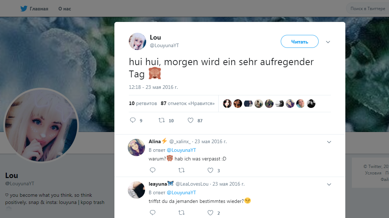Like Lou's tweet with 87 likes
Image resolution: width=389 pixels, height=218 pixels.
pyautogui.click(x=190, y=120)
